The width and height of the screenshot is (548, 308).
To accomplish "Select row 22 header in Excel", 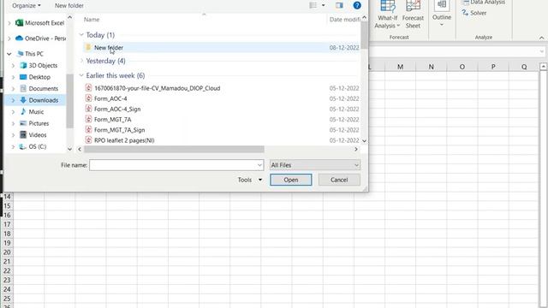I will coord(7,271).
